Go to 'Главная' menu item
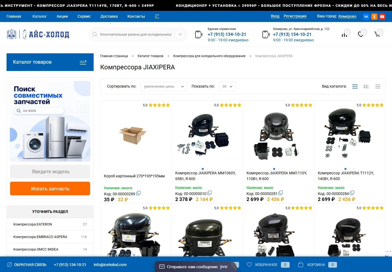Viewport: 392px width, 272px height. (14, 17)
